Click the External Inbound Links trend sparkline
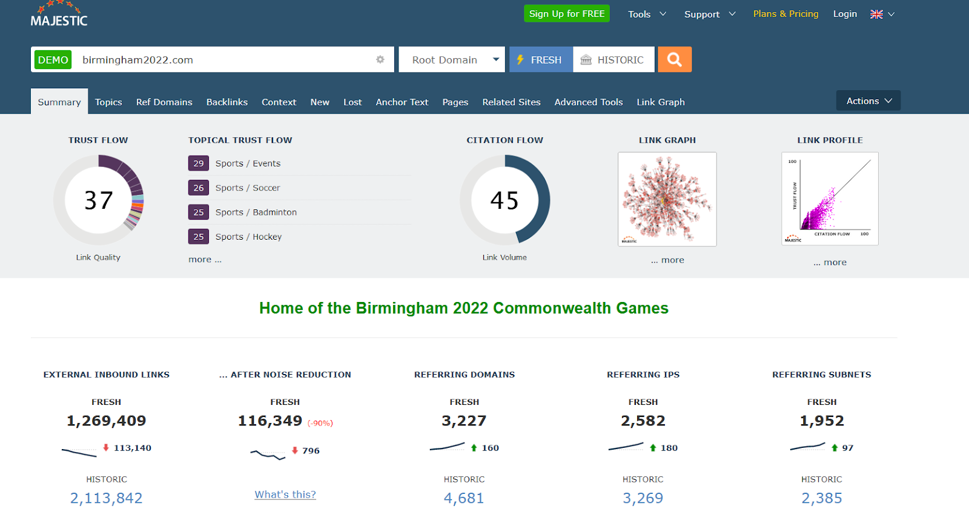The width and height of the screenshot is (969, 509). tap(79, 452)
